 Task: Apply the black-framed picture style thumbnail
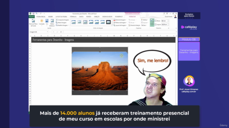108,22
